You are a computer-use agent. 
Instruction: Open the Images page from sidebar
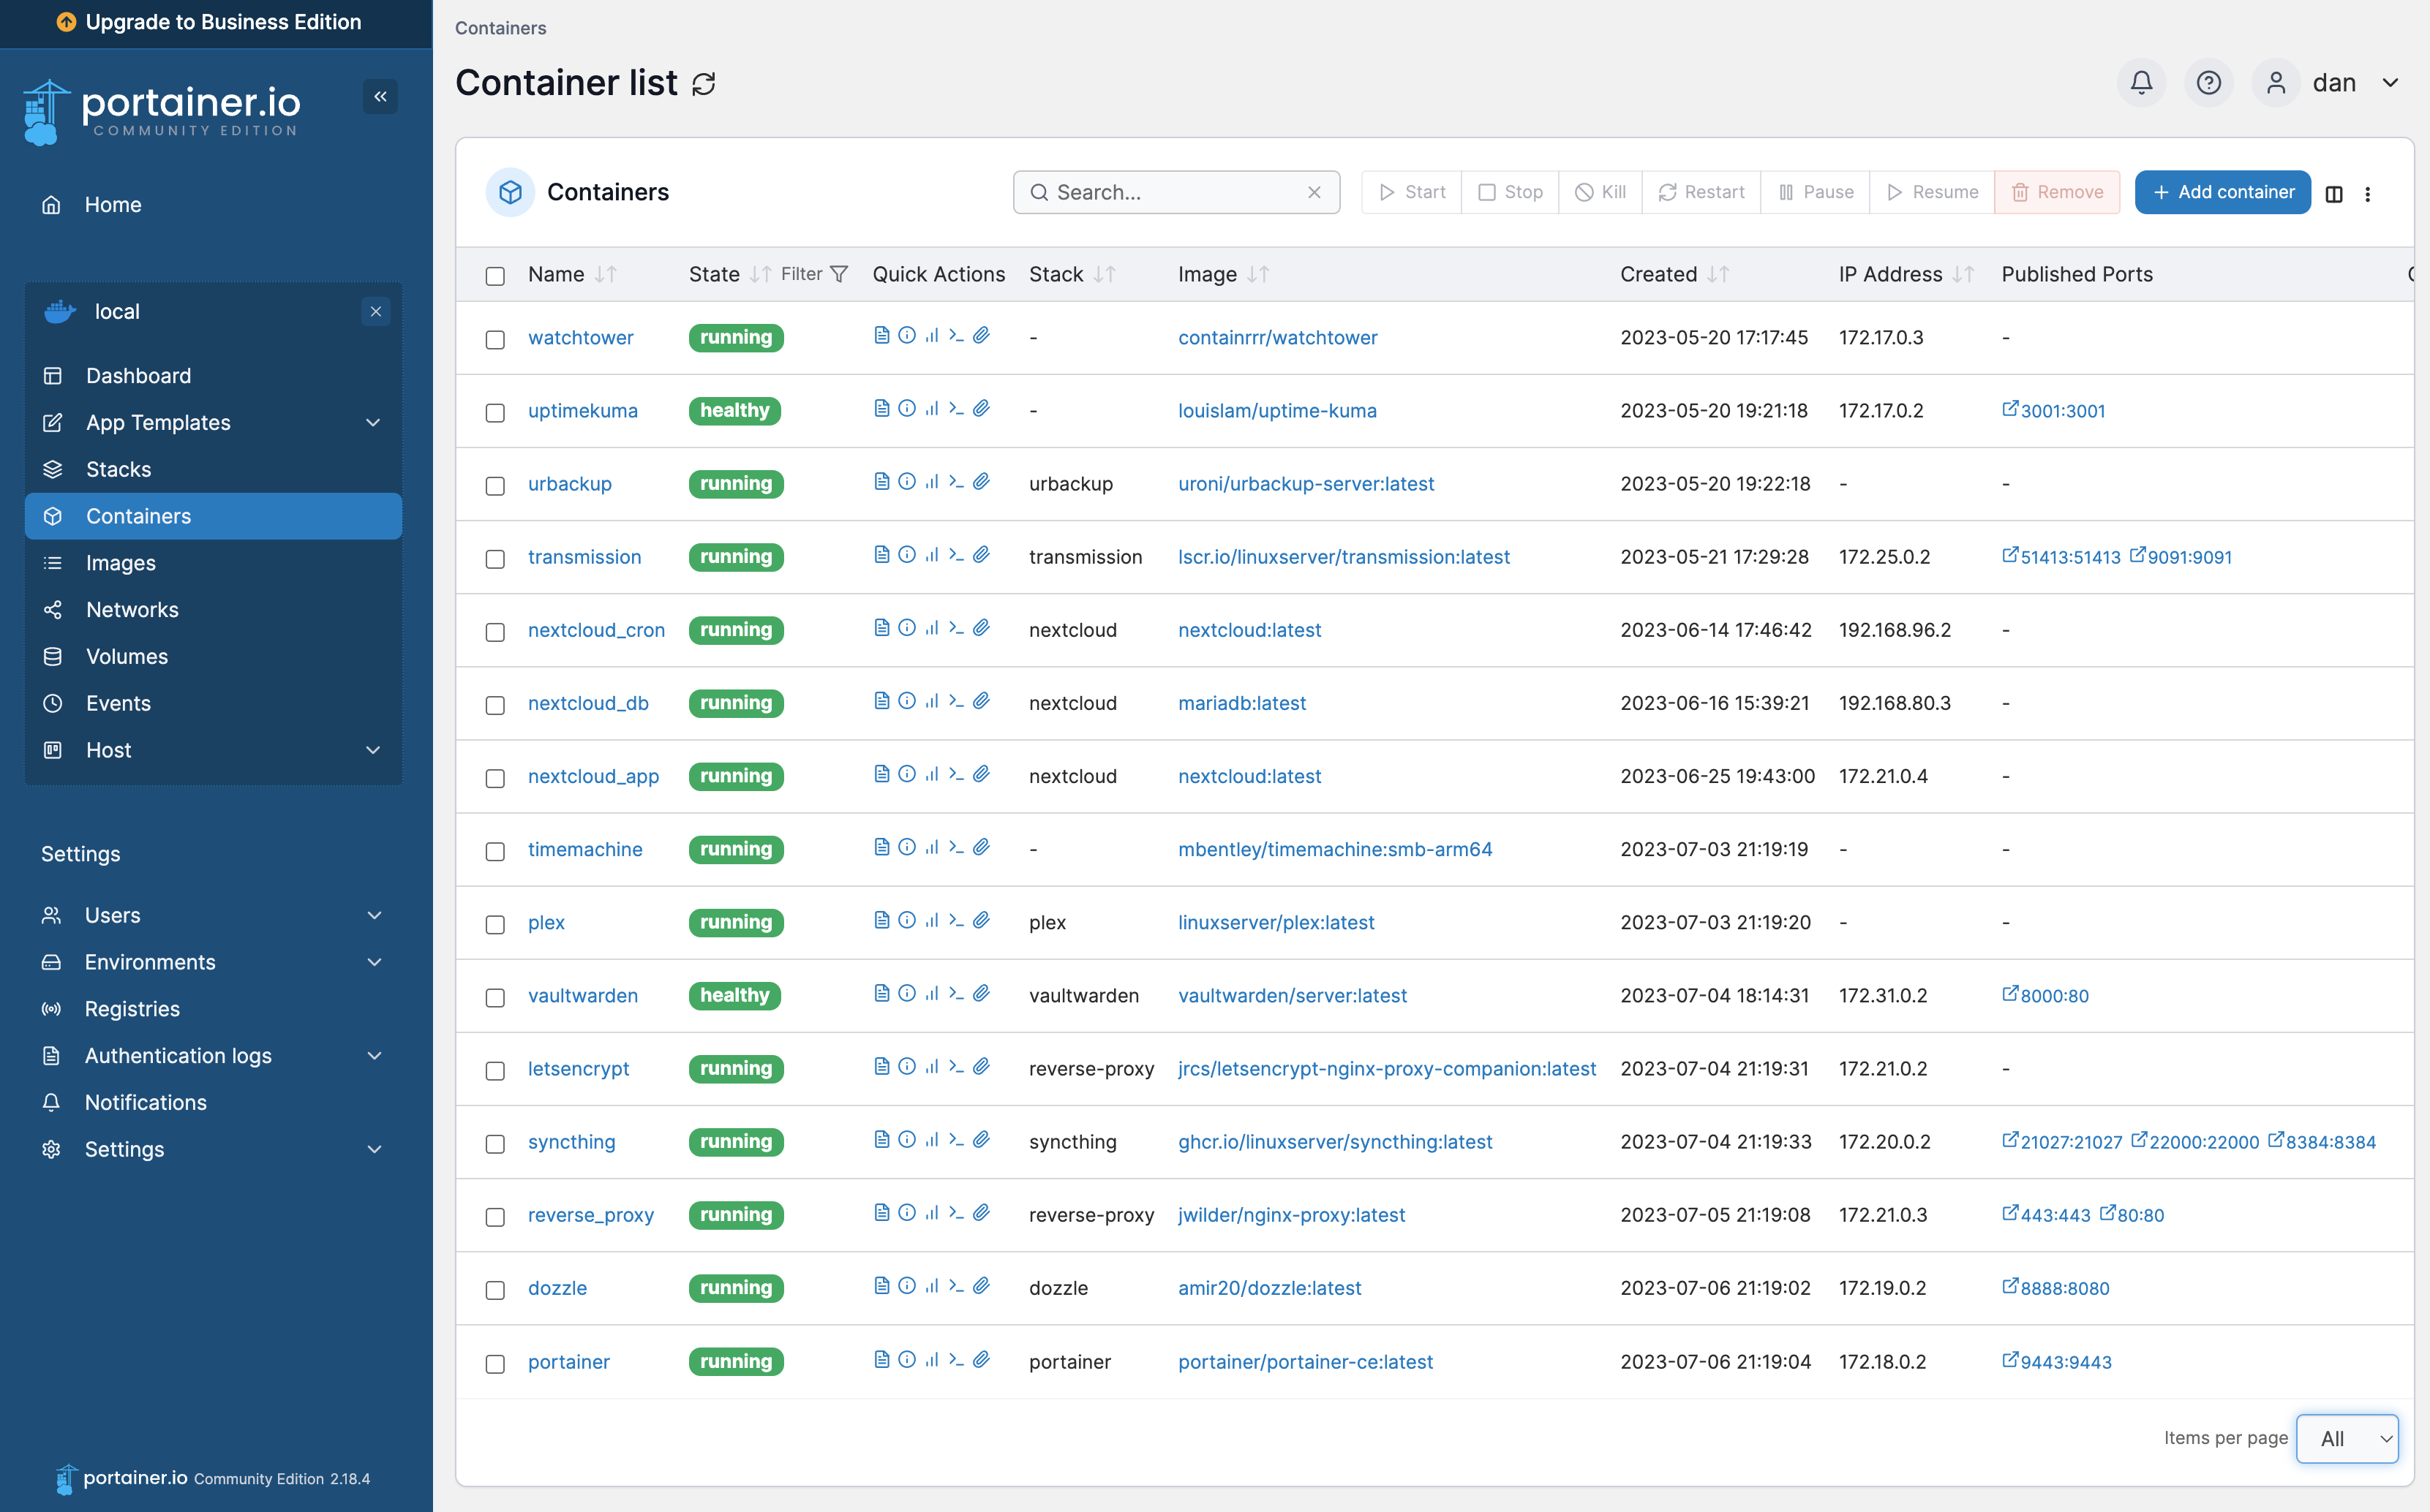click(120, 562)
